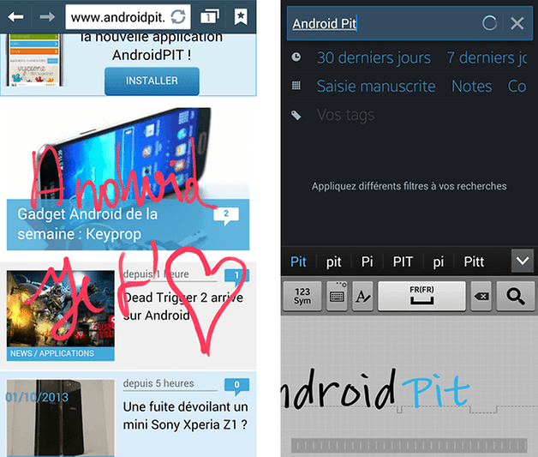Open Dead Trigger 2 thumbnail image
This screenshot has height=457, width=538.
click(60, 309)
